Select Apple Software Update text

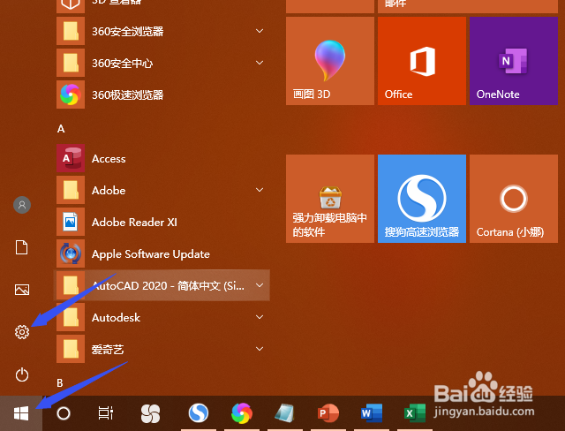151,254
